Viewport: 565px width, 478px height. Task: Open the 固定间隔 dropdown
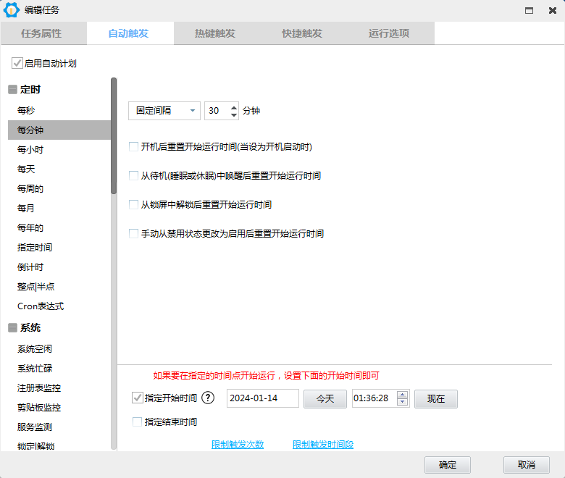click(164, 111)
